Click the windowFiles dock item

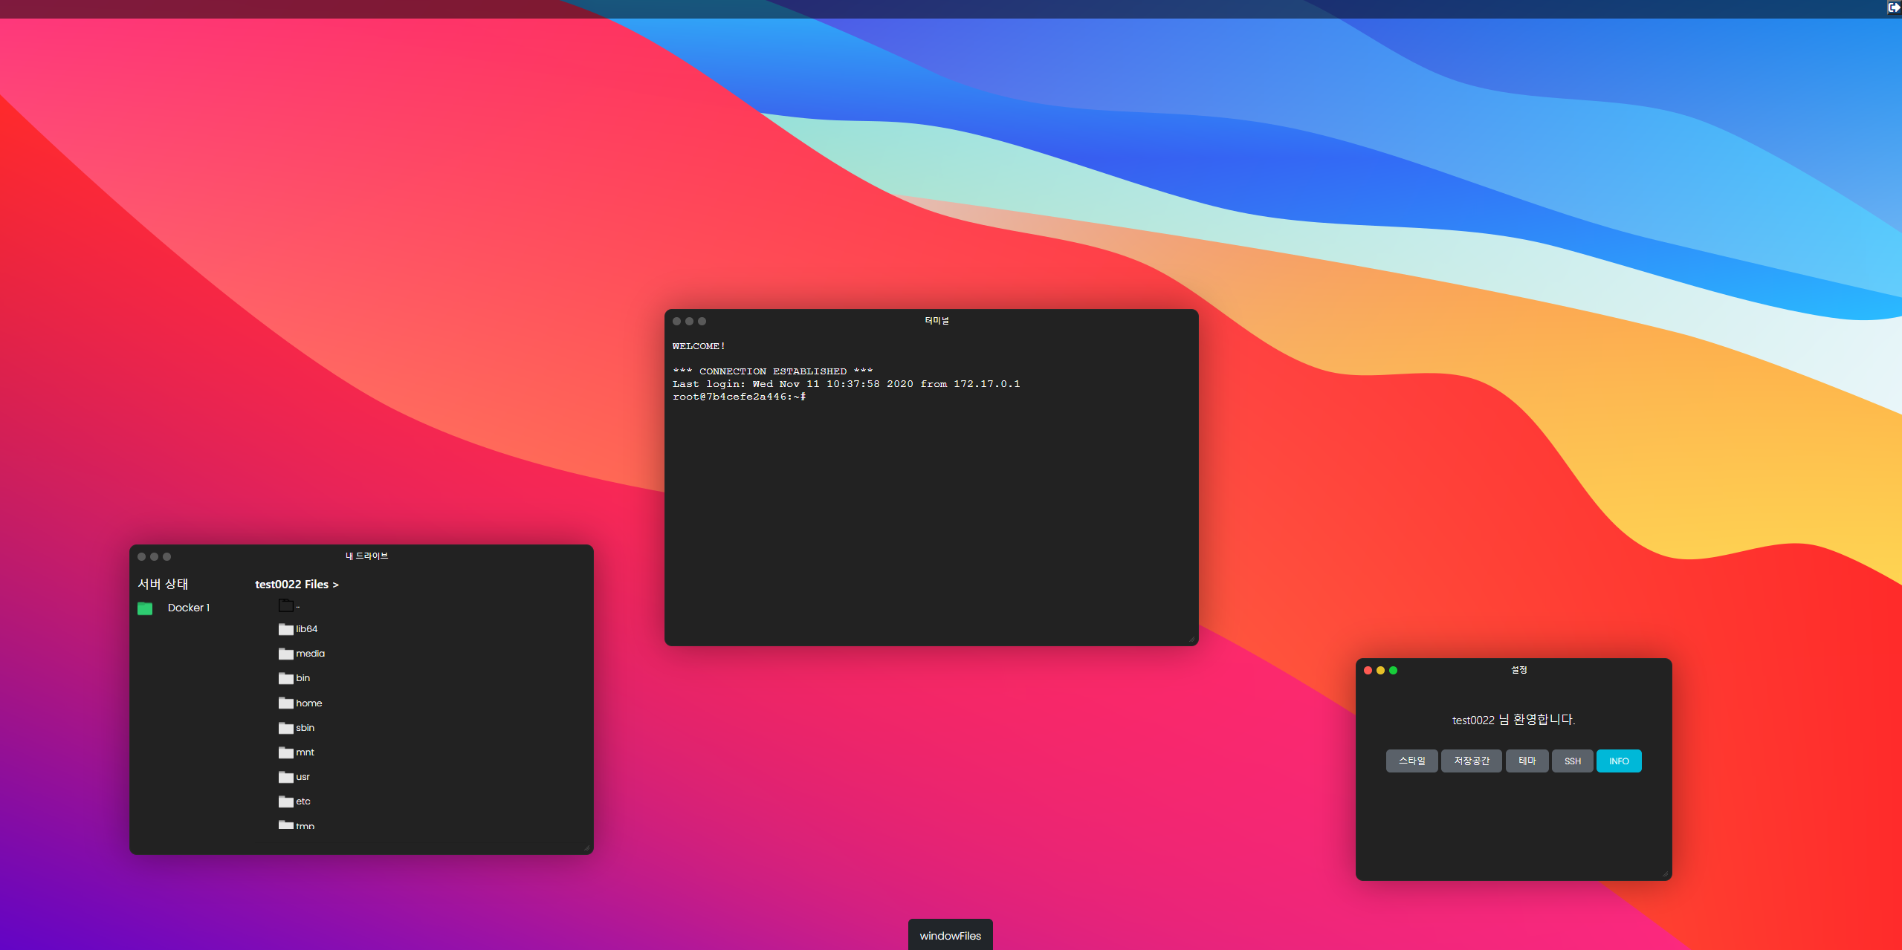point(950,935)
